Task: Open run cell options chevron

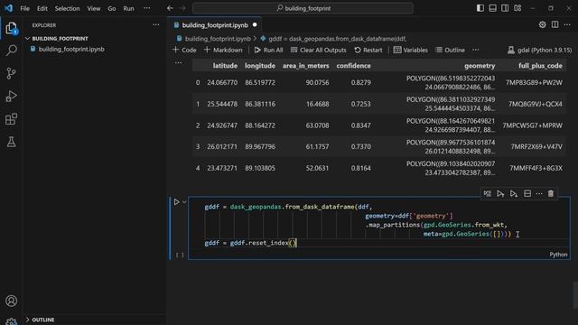Action: (x=184, y=202)
